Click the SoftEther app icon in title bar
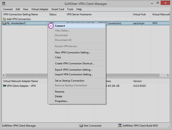 4,4
